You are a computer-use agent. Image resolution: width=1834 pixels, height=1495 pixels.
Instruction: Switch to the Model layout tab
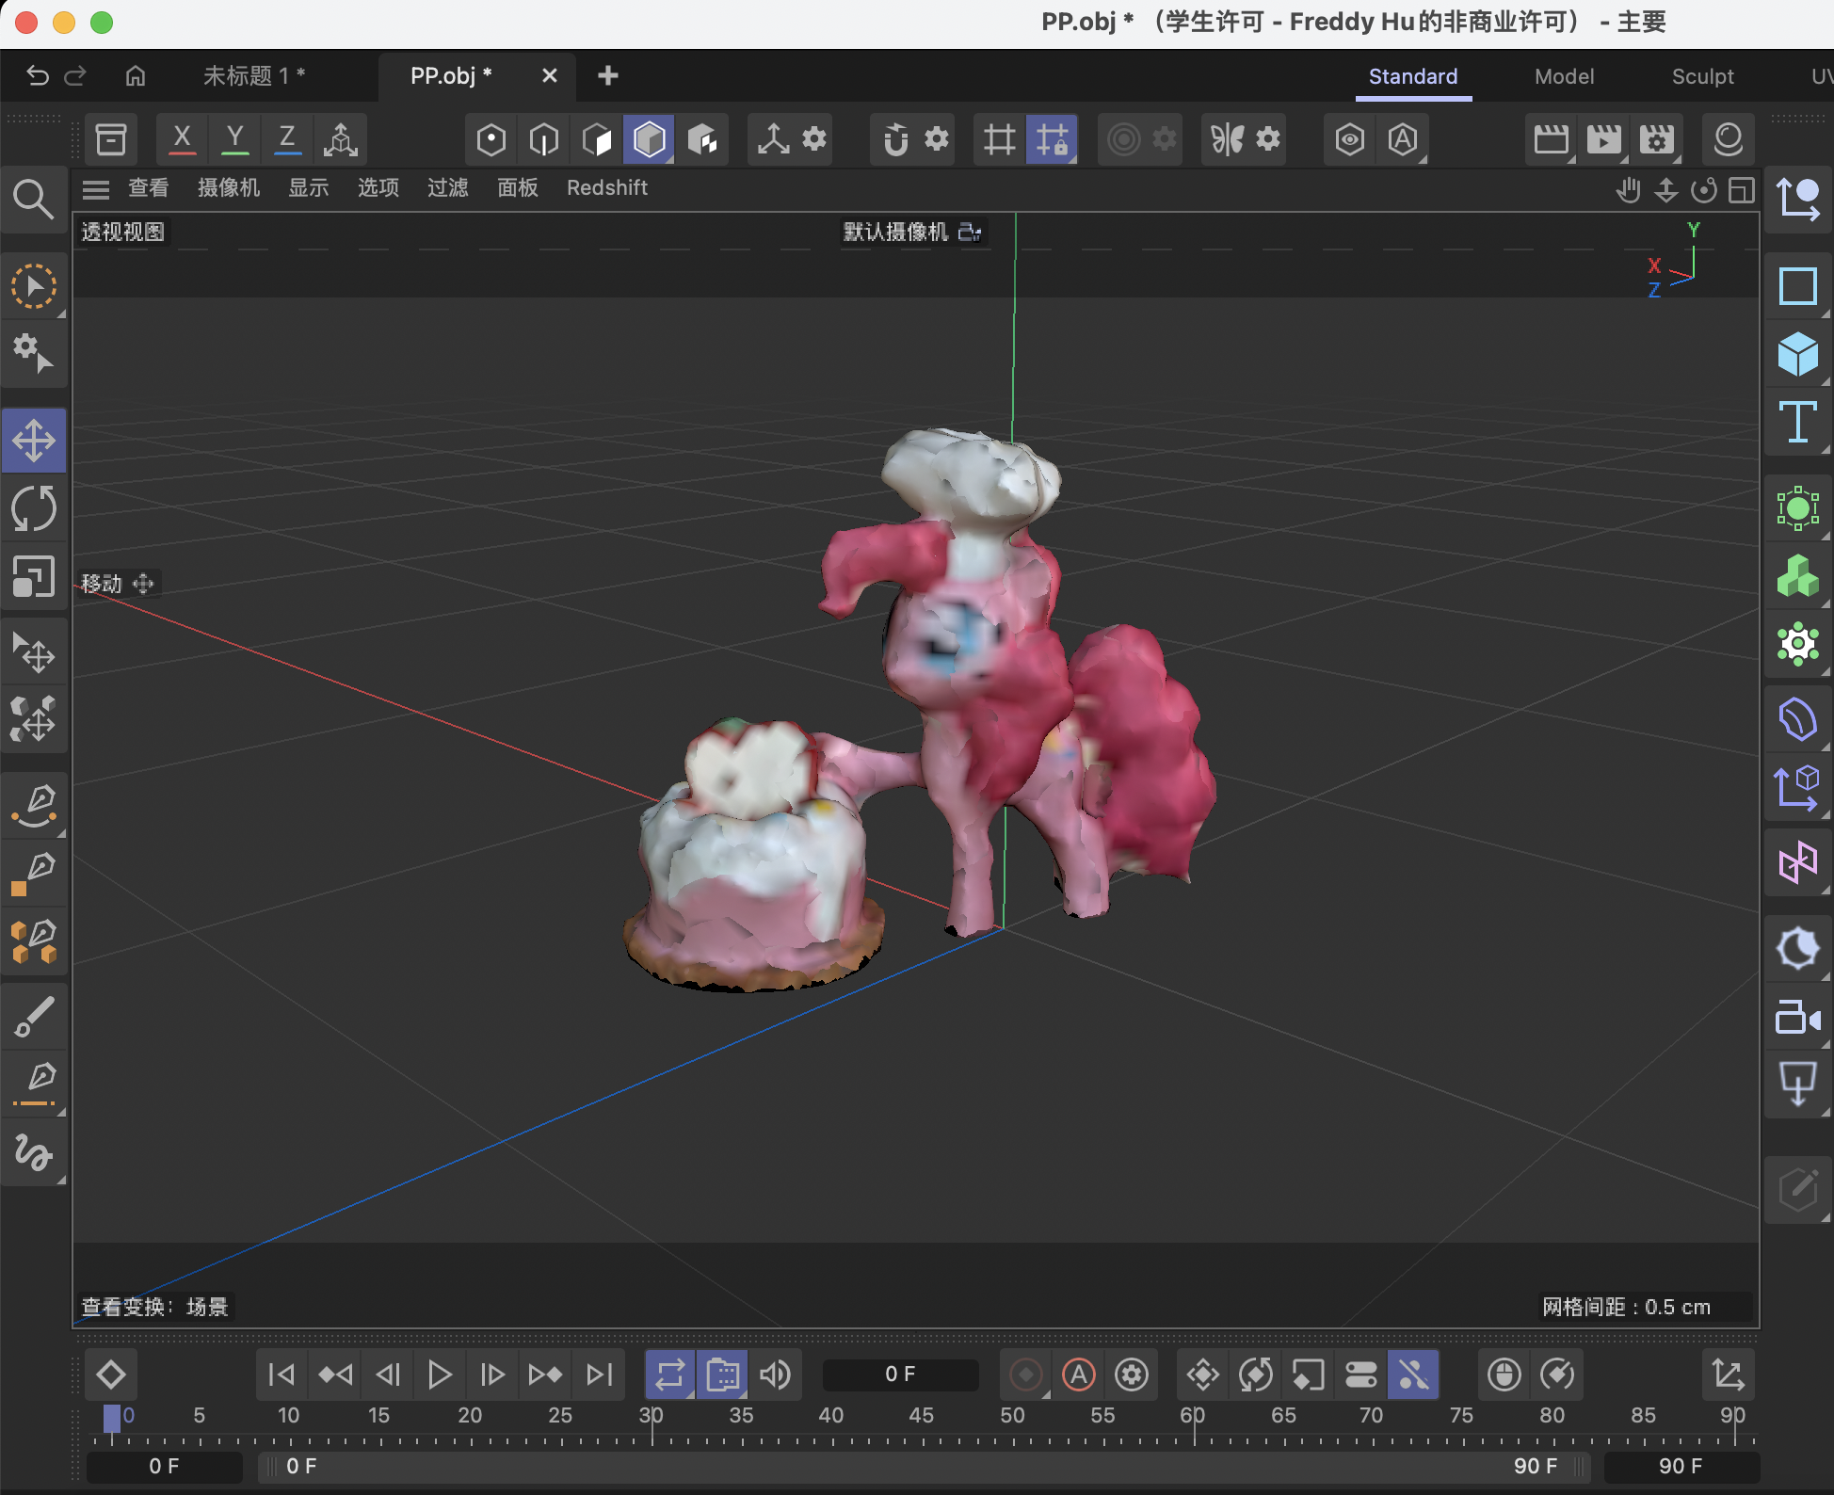click(1563, 76)
